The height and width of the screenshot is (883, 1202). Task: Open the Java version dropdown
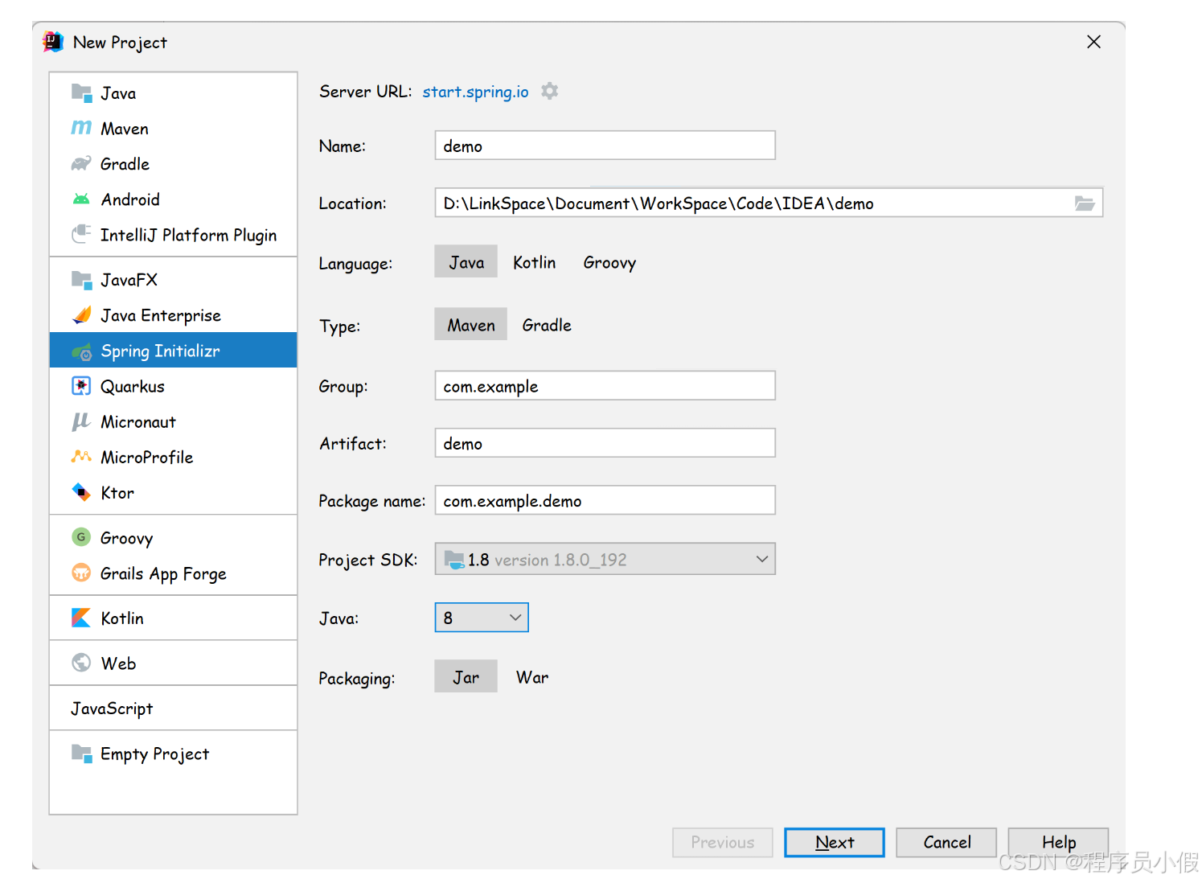click(515, 618)
